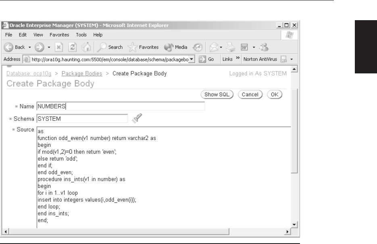Click in the Schema input field
377x244 pixels.
pos(82,119)
